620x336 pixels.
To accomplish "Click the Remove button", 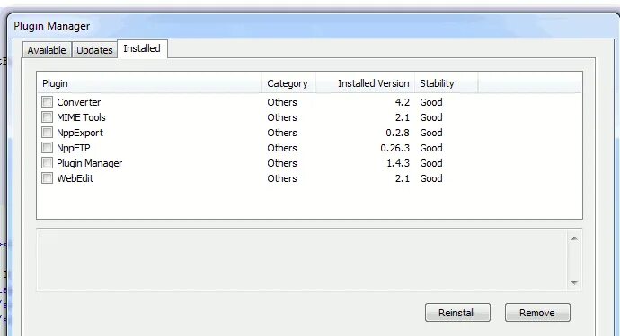I will point(537,313).
